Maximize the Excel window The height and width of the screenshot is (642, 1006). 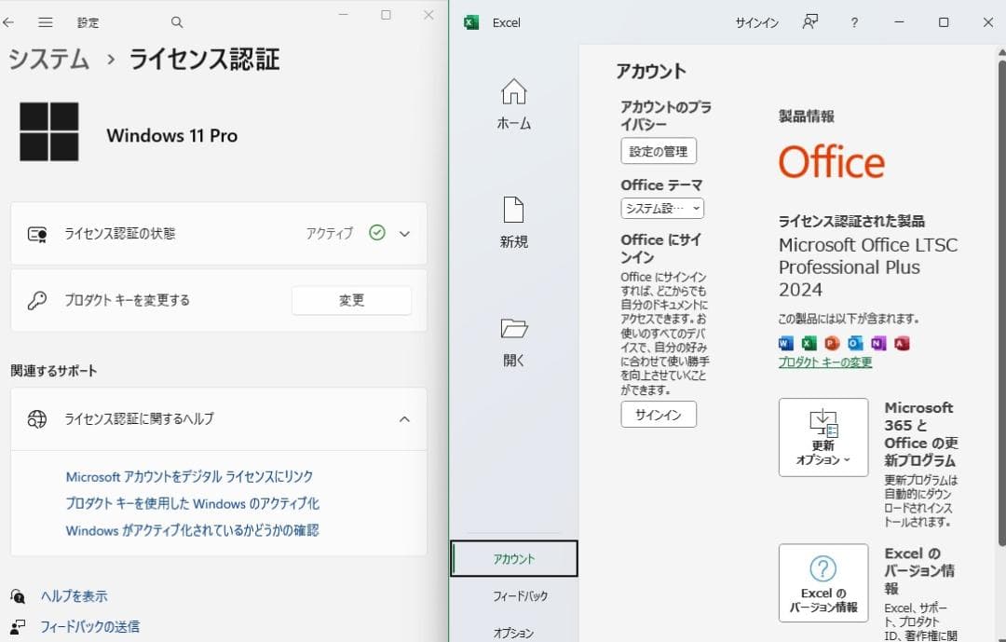point(944,22)
